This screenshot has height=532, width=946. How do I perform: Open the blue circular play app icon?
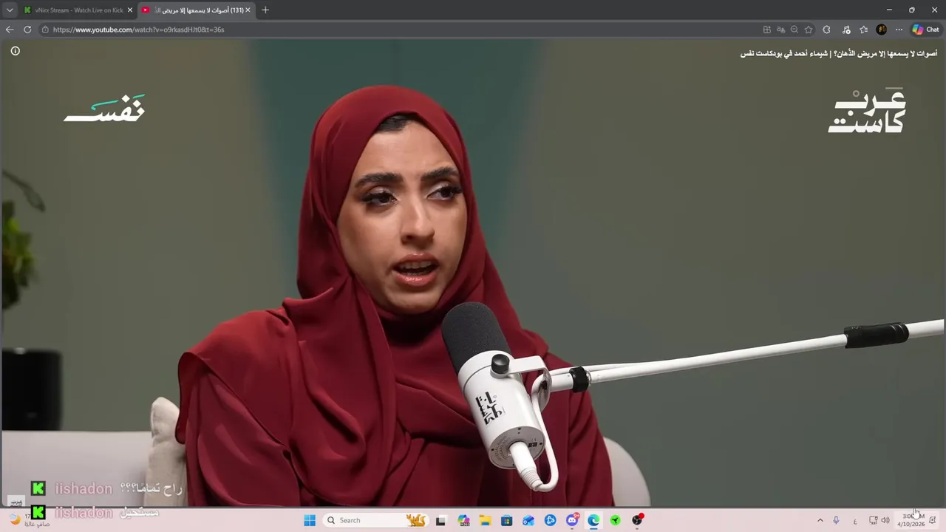551,520
